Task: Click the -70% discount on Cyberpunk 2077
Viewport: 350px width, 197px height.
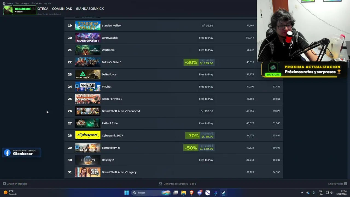Action: [192, 136]
